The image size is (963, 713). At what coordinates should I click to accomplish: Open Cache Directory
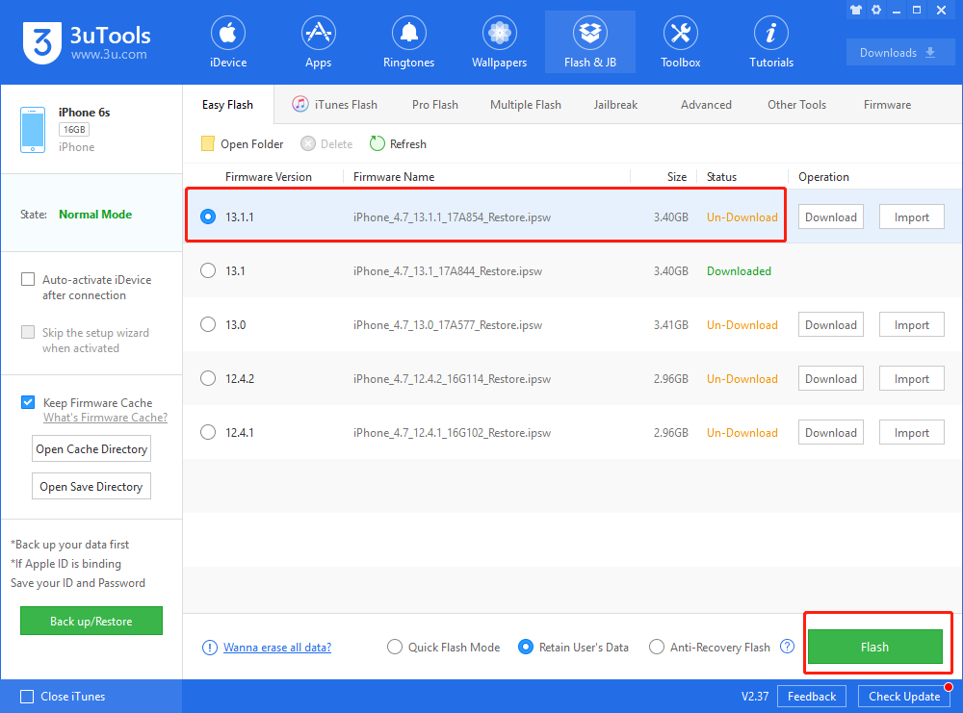tap(91, 449)
